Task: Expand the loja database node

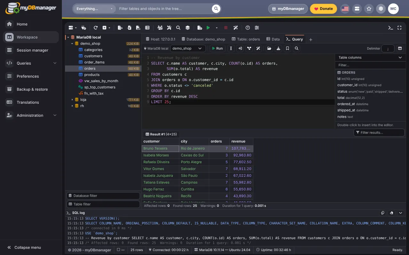Action: [72, 100]
